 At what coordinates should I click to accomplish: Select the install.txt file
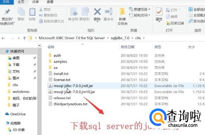pyautogui.click(x=61, y=73)
